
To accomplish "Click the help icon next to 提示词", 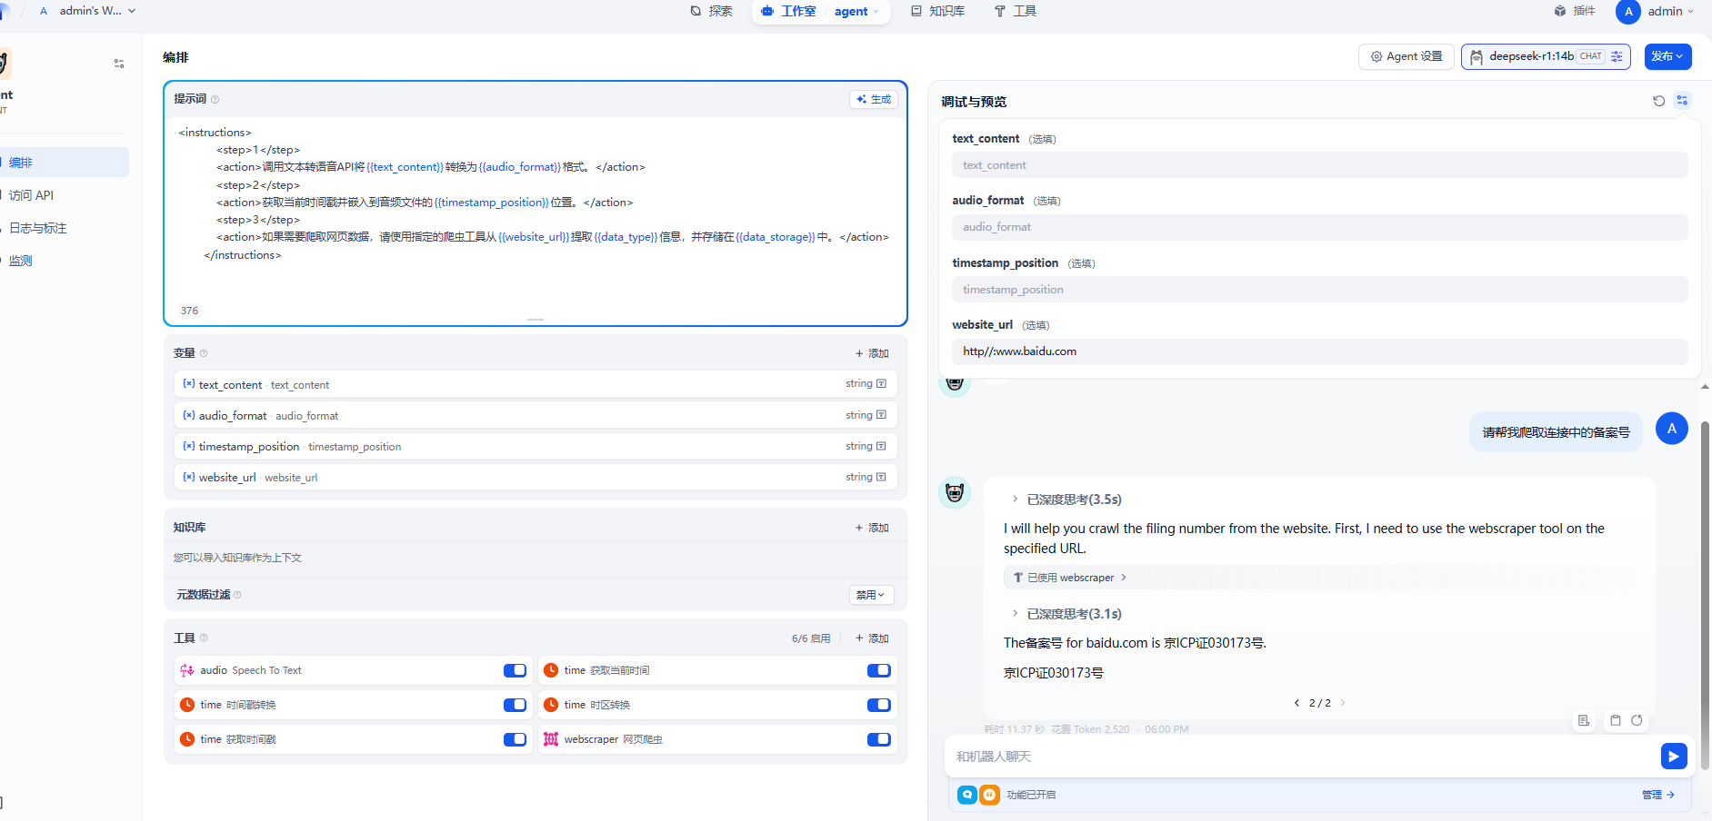I will (215, 99).
